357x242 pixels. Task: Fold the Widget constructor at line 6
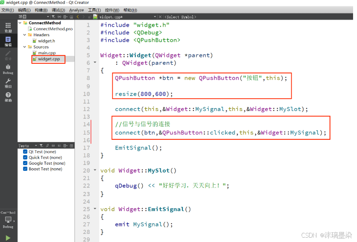(95, 62)
